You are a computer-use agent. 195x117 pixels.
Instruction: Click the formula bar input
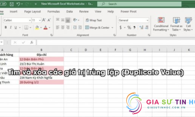(116, 43)
